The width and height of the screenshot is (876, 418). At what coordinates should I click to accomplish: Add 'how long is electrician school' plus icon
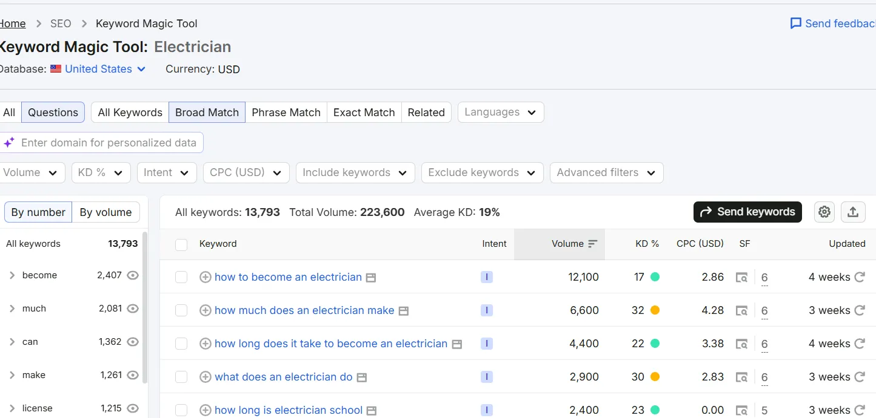click(x=206, y=410)
